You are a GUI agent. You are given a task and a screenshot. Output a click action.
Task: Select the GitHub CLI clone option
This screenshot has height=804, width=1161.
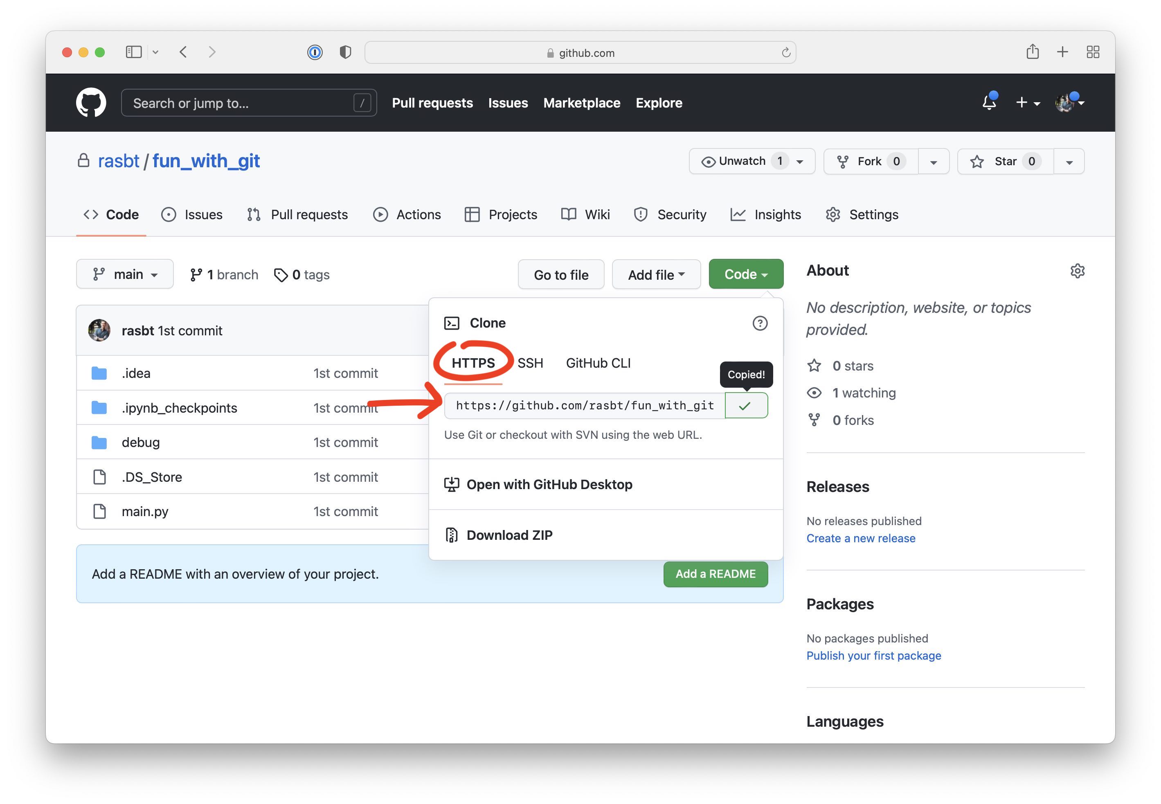[598, 363]
